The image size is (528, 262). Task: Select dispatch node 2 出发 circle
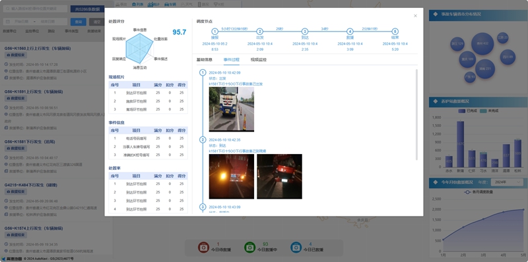click(259, 32)
